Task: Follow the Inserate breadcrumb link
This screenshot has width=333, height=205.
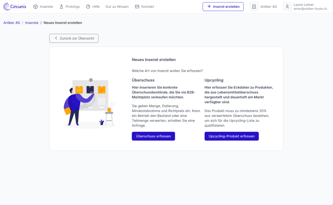Action: (x=32, y=23)
